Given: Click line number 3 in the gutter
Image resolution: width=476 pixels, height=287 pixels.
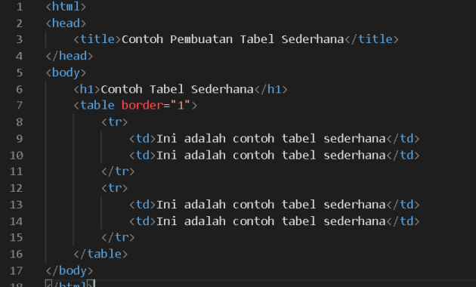Looking at the screenshot, I should 19,39.
